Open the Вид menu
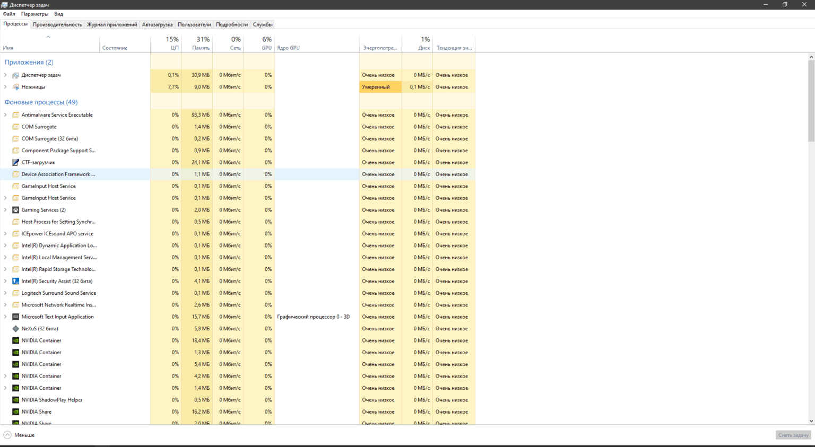Viewport: 815px width, 447px height. (x=58, y=14)
